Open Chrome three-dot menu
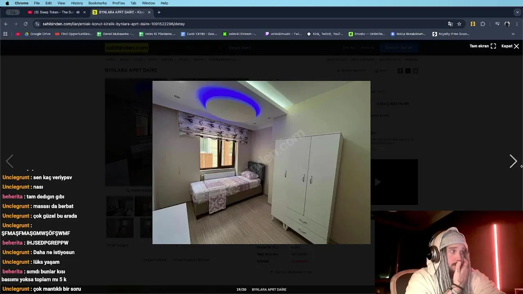 (x=517, y=24)
